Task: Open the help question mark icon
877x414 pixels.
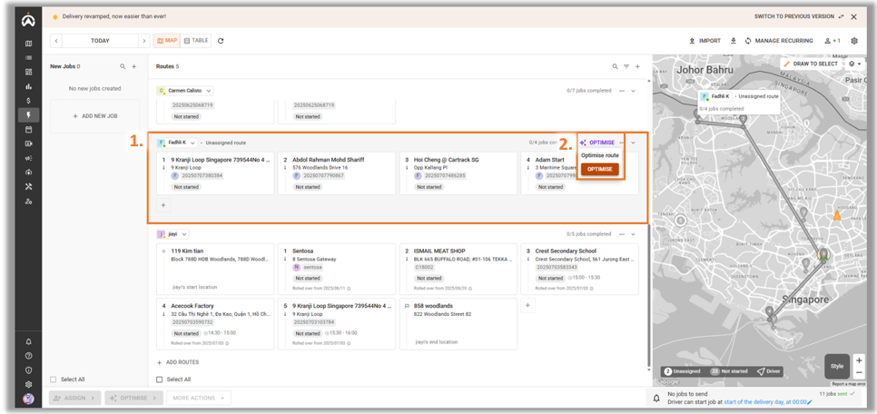Action: click(x=28, y=356)
